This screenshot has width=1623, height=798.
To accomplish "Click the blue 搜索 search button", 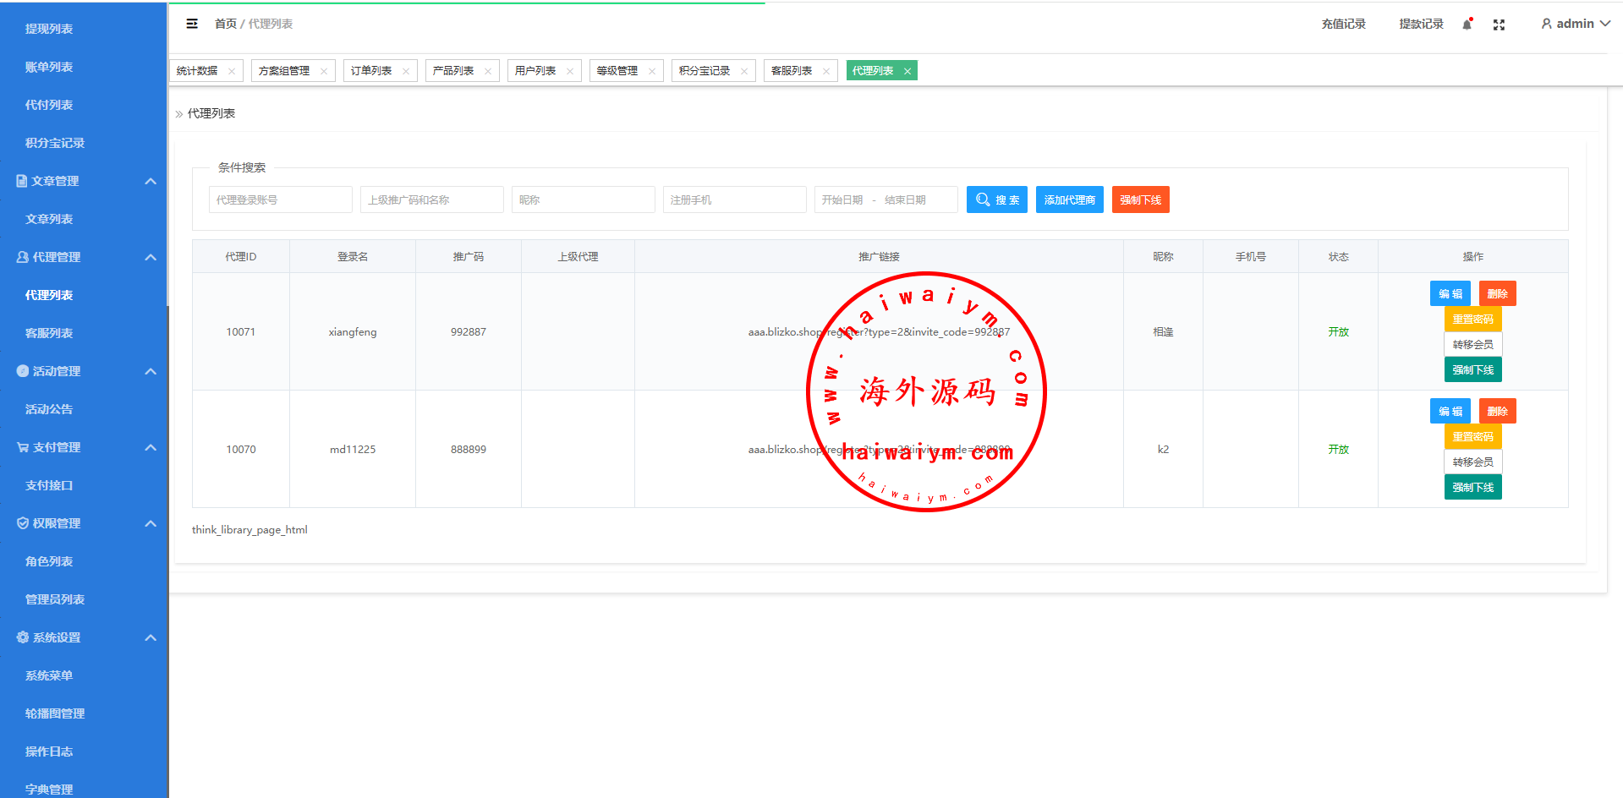I will [x=996, y=199].
